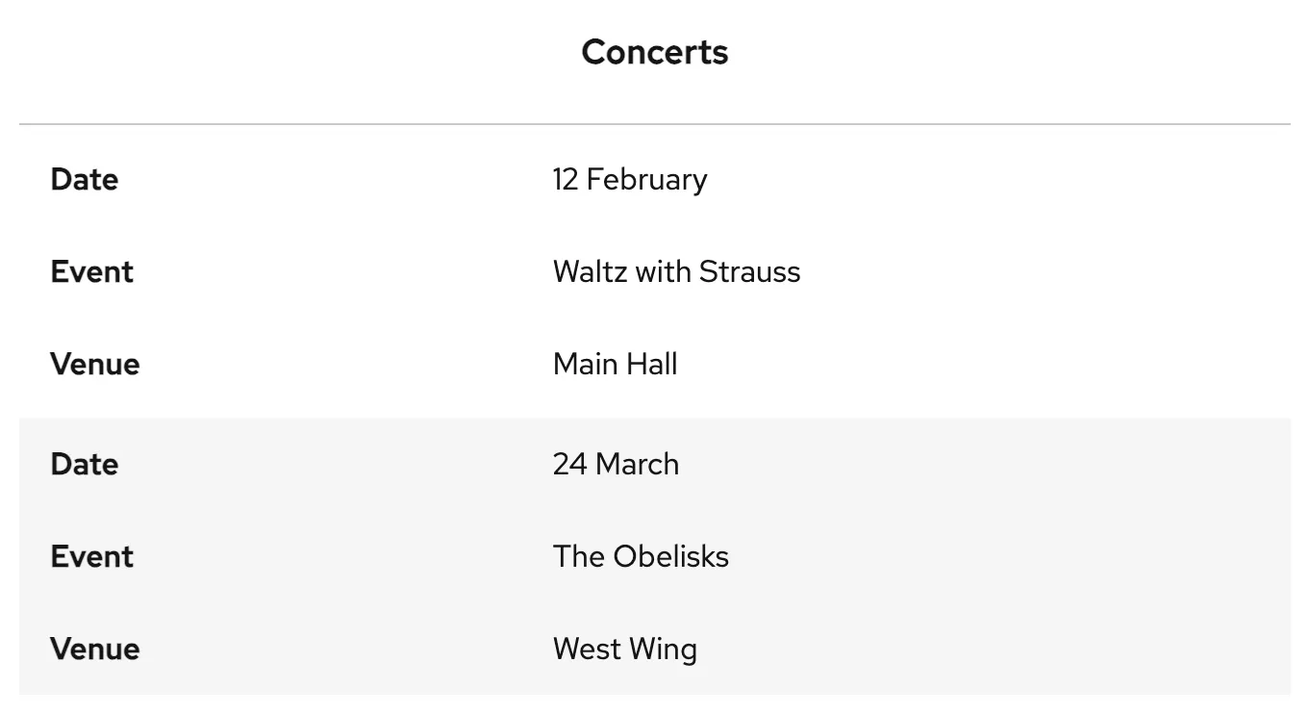Select the Main Hall venue text
The height and width of the screenshot is (714, 1310).
pos(615,364)
